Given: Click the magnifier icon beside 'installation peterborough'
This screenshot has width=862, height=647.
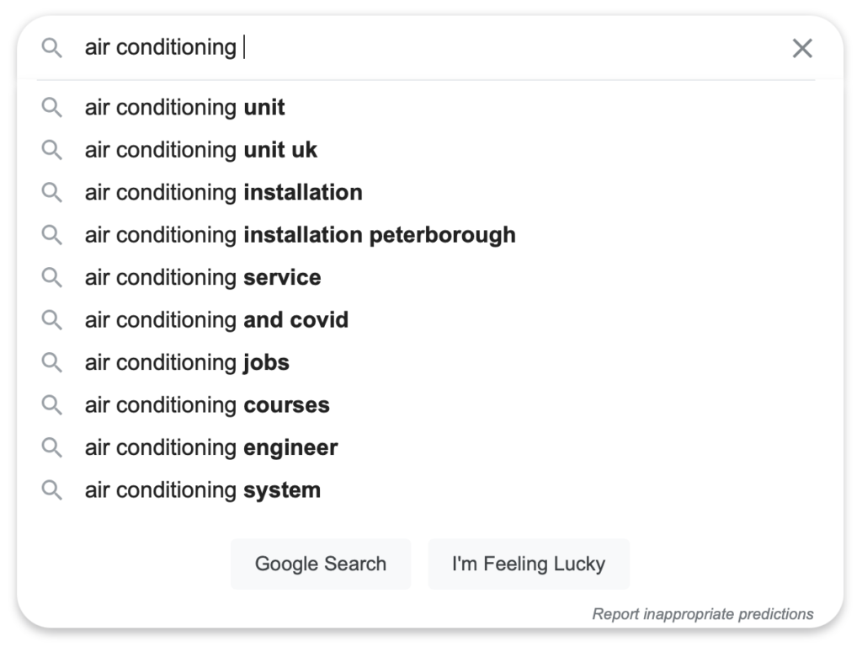Looking at the screenshot, I should tap(51, 235).
